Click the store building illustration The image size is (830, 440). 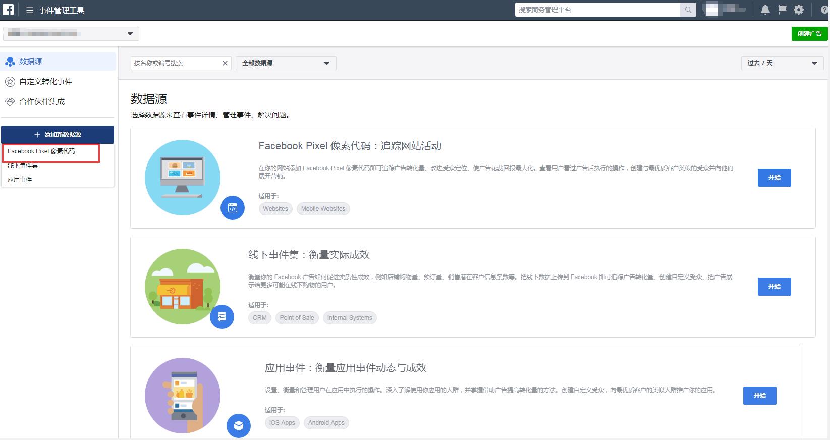183,287
